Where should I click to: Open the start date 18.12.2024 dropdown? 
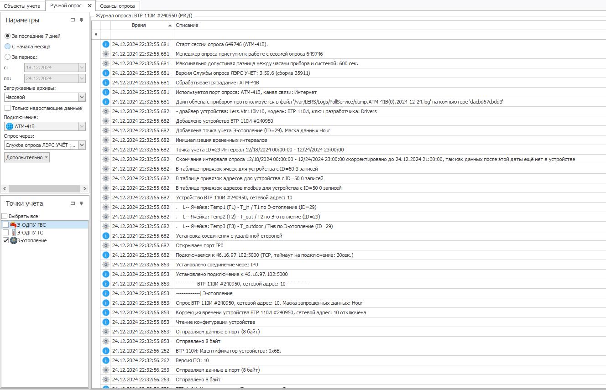pos(82,68)
